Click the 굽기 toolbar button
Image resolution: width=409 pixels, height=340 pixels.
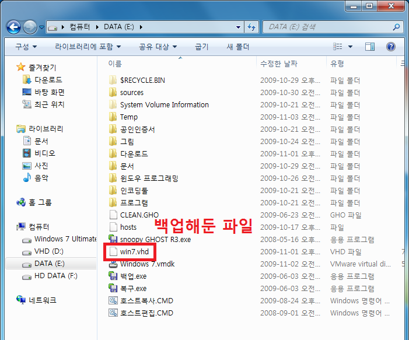(x=202, y=47)
